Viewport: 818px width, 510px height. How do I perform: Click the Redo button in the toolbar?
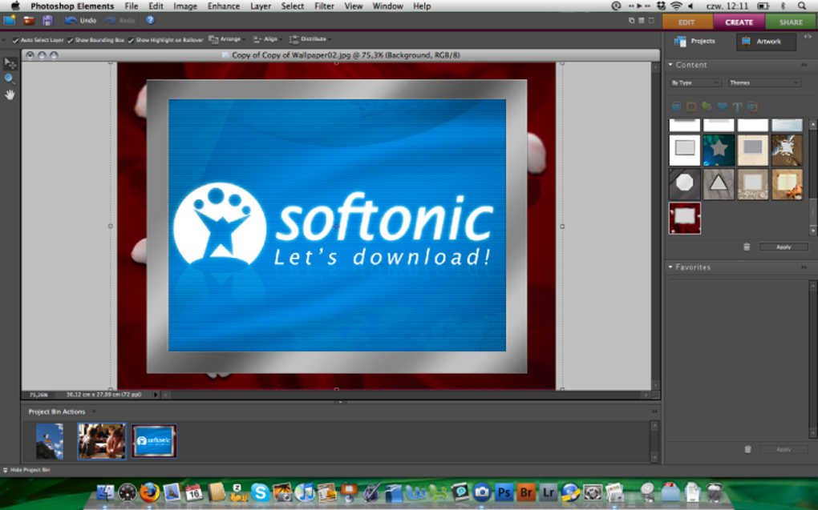click(x=120, y=20)
